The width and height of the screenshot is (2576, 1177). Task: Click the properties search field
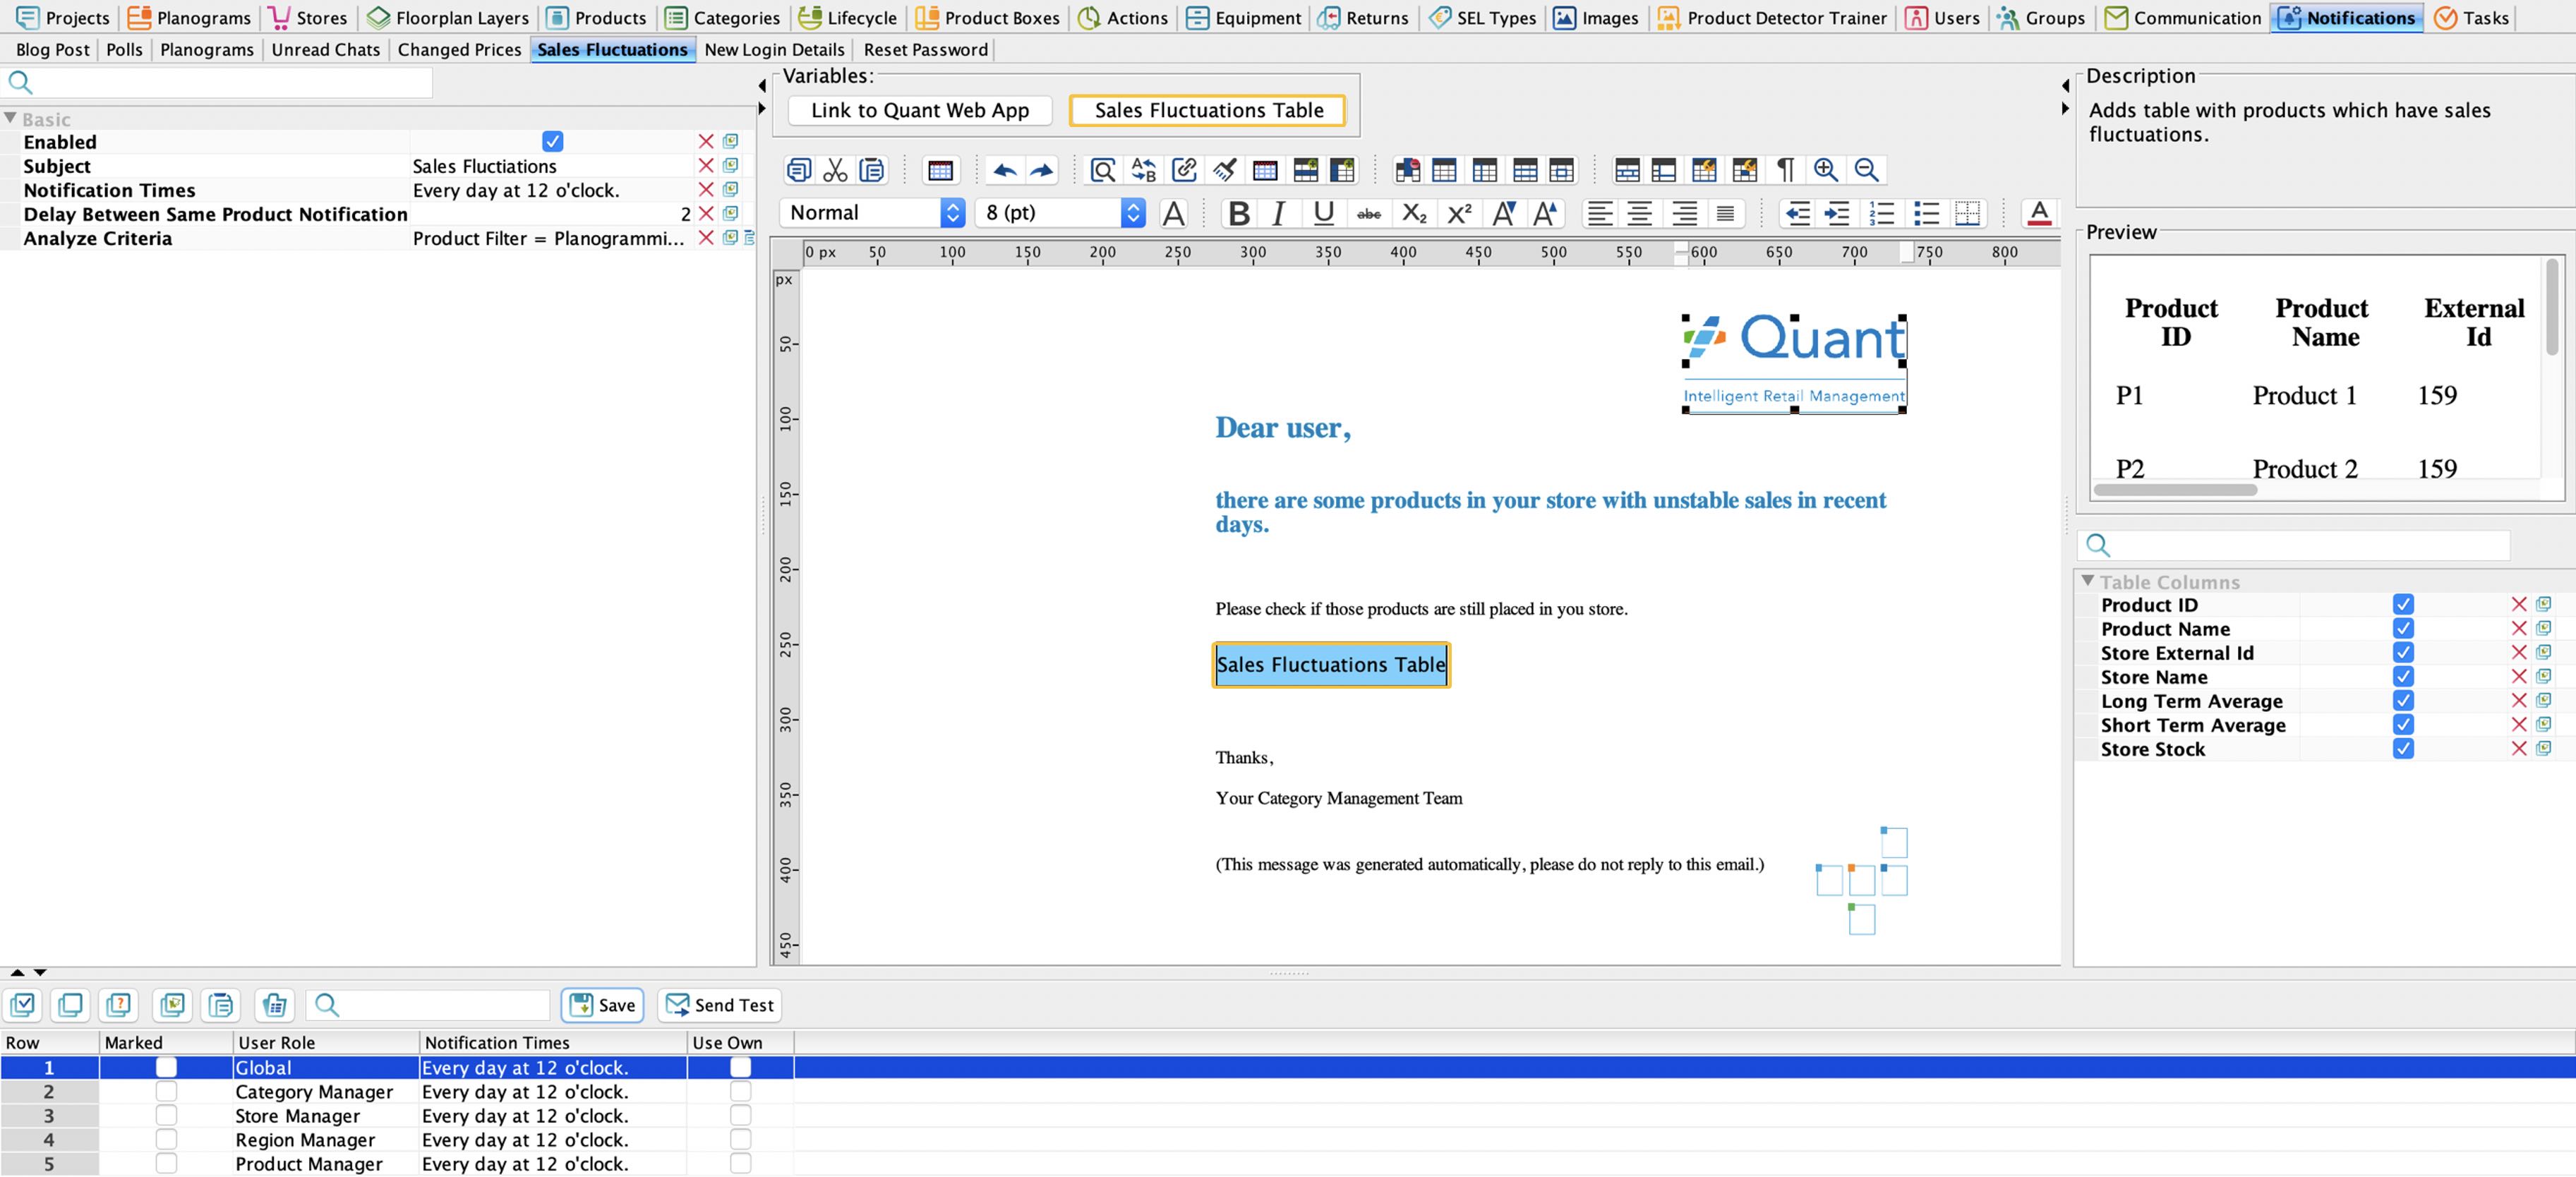pyautogui.click(x=218, y=83)
